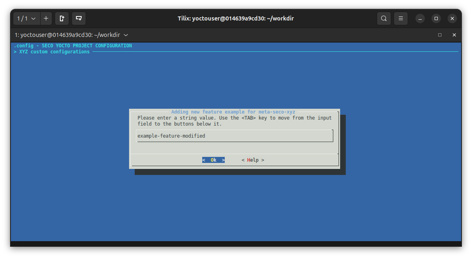
Task: Split the terminal downward
Action: [x=78, y=18]
